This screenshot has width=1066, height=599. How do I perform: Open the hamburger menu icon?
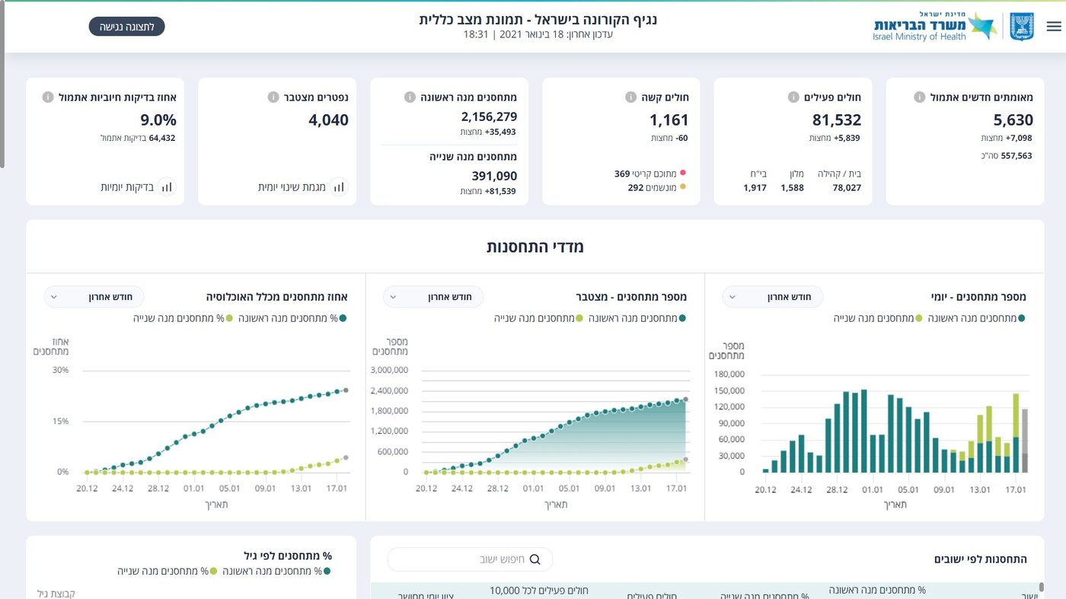tap(1054, 27)
